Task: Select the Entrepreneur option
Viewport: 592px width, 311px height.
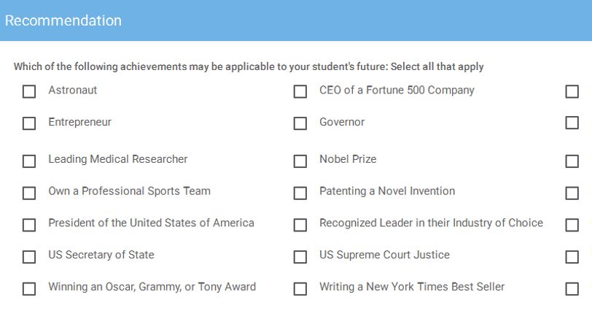Action: pyautogui.click(x=29, y=123)
